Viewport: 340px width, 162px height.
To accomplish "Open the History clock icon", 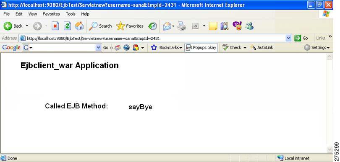I will point(152,26).
